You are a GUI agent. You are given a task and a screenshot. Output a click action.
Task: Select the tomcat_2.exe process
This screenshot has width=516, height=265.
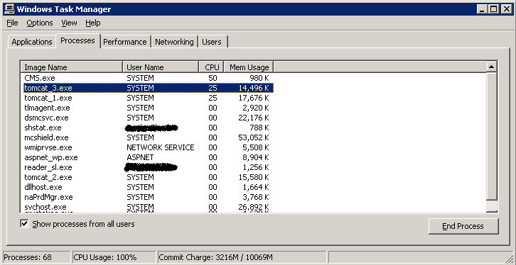coord(148,177)
